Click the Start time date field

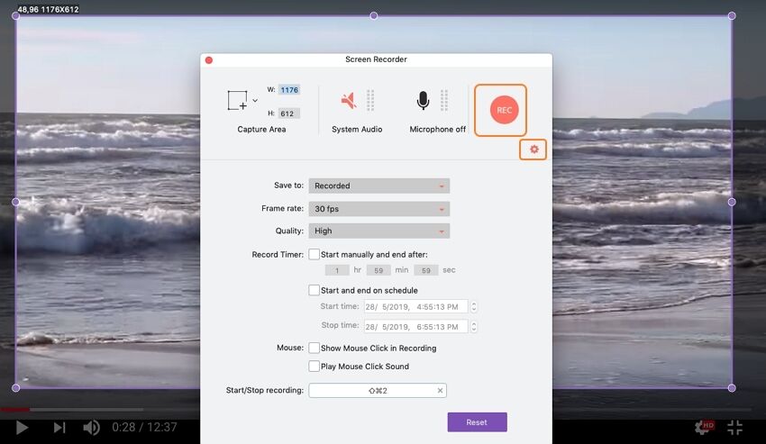tap(415, 307)
